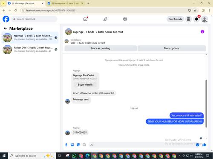
Task: Click the Facebook logo
Action: 6,19
